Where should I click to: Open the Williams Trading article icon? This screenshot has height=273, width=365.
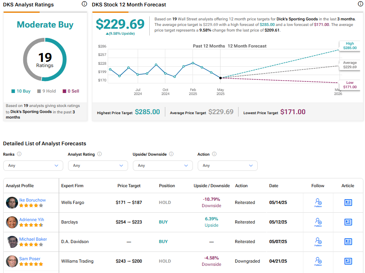[x=348, y=261]
